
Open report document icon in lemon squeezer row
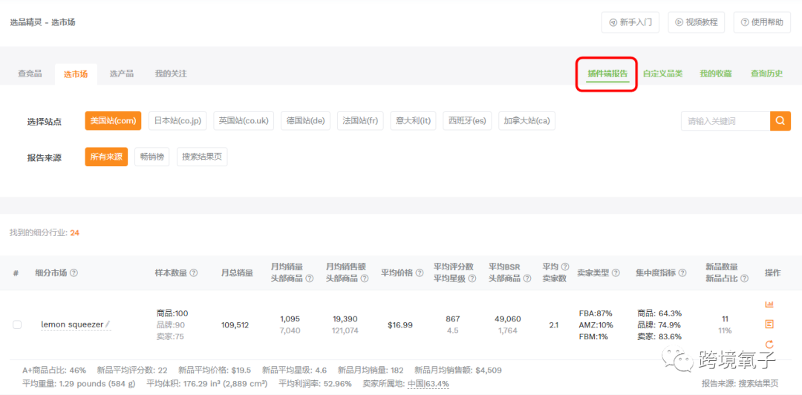click(x=769, y=324)
